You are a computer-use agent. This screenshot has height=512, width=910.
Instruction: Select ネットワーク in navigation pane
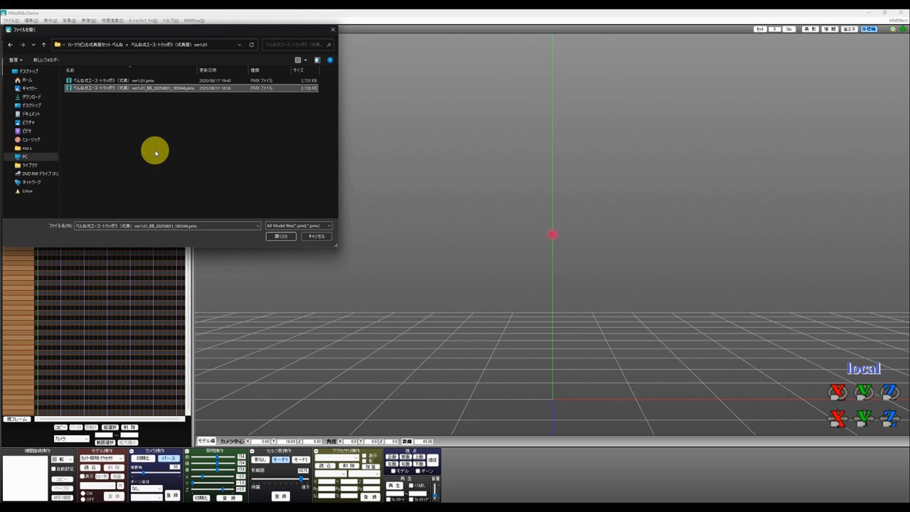[31, 182]
